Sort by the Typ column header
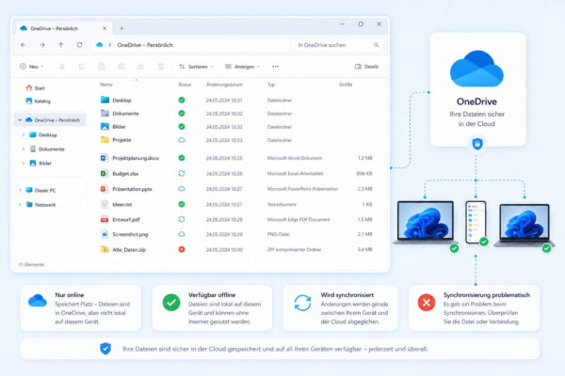 click(271, 85)
